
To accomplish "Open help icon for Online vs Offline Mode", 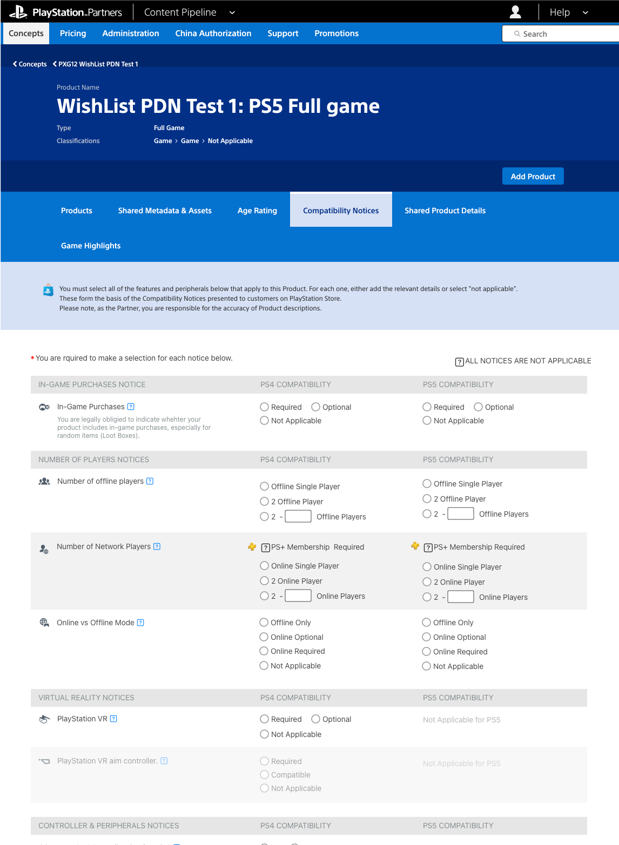I will click(x=140, y=623).
